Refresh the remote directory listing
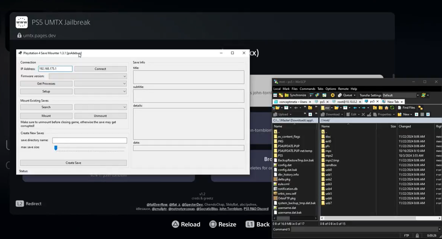 392,108
